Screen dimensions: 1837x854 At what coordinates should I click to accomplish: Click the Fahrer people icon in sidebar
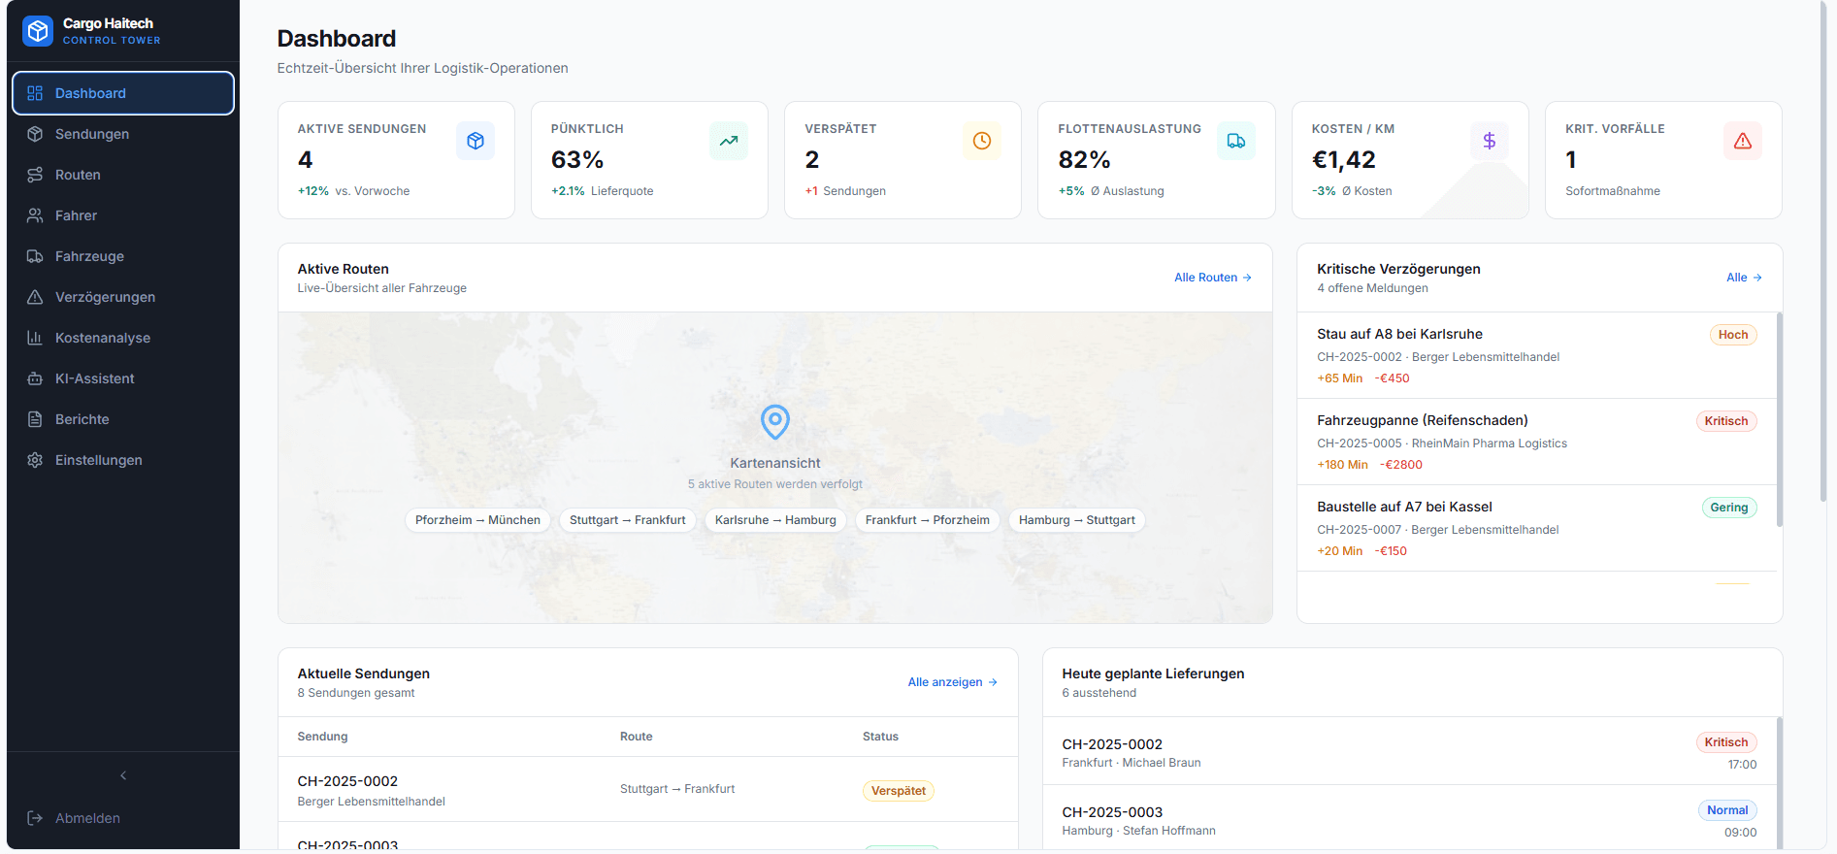pos(35,215)
